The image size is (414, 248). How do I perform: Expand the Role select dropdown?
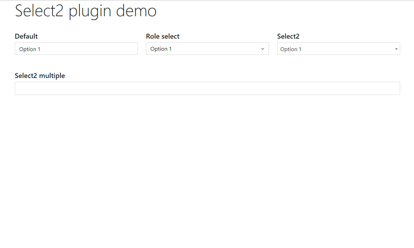[207, 49]
